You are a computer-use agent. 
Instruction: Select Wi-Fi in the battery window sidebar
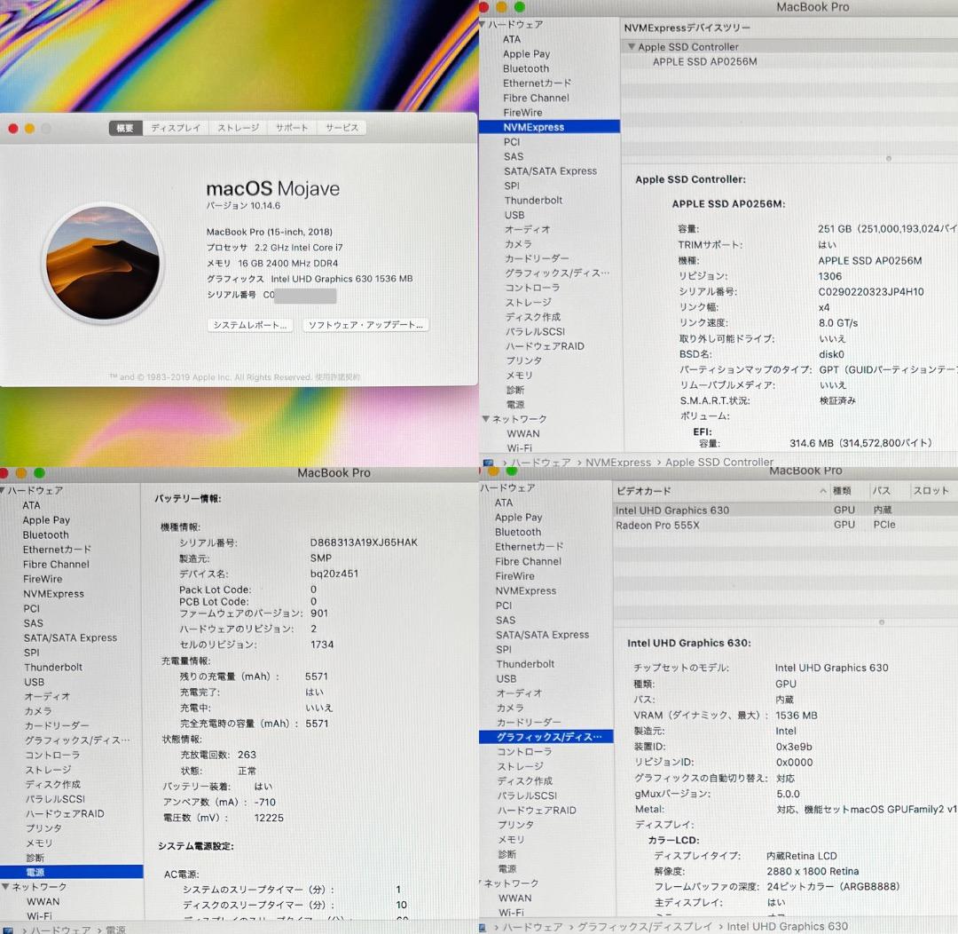coord(39,916)
